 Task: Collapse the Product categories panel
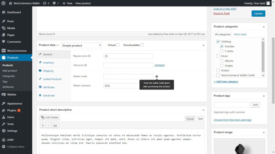pos(264,27)
